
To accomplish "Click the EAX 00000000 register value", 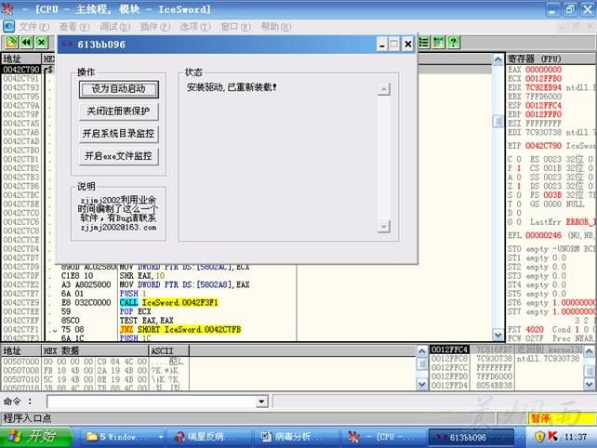I will tap(543, 70).
